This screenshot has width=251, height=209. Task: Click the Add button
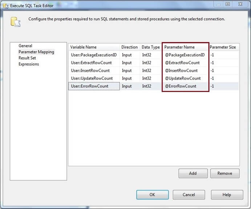(193, 173)
